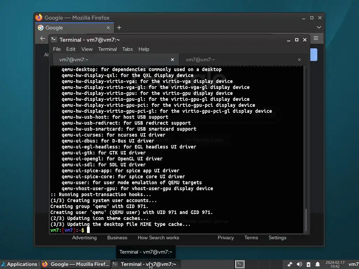The image size is (359, 269).
Task: Close the Terminal window
Action: point(305,40)
